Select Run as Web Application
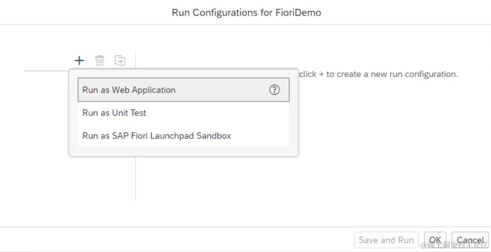This screenshot has height=252, width=491. (129, 90)
